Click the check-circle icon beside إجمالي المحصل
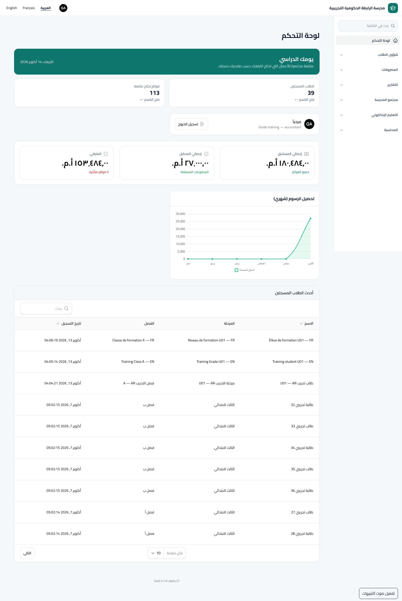This screenshot has width=402, height=601. [206, 154]
